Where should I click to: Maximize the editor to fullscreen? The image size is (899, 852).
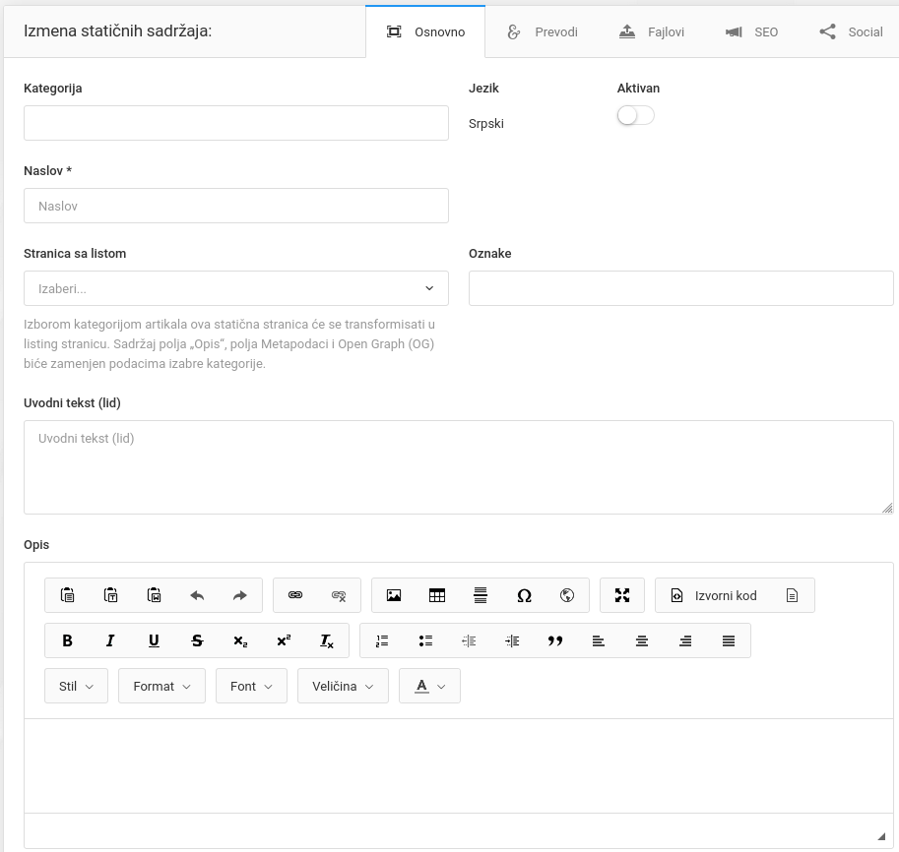point(621,595)
